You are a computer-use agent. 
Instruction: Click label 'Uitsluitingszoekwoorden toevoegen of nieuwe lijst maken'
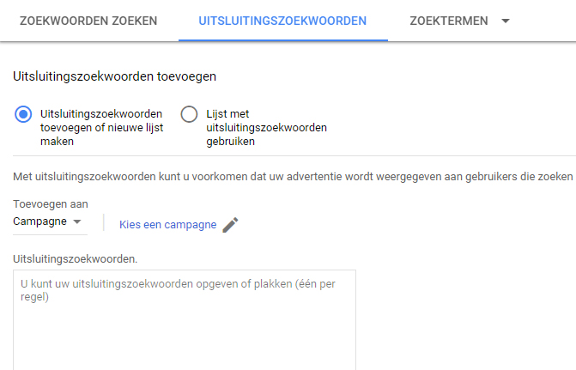102,128
